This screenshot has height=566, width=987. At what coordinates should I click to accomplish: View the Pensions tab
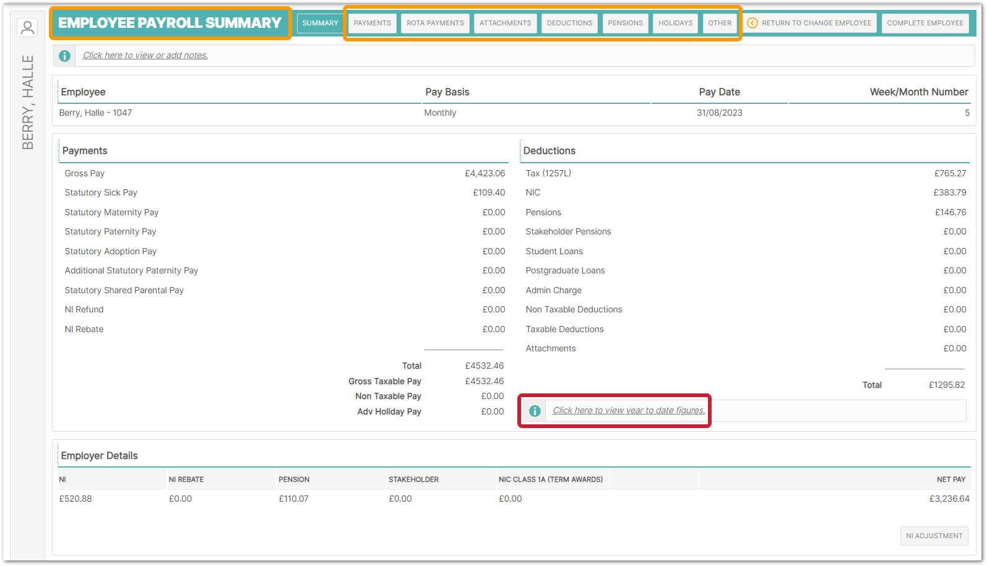coord(625,23)
